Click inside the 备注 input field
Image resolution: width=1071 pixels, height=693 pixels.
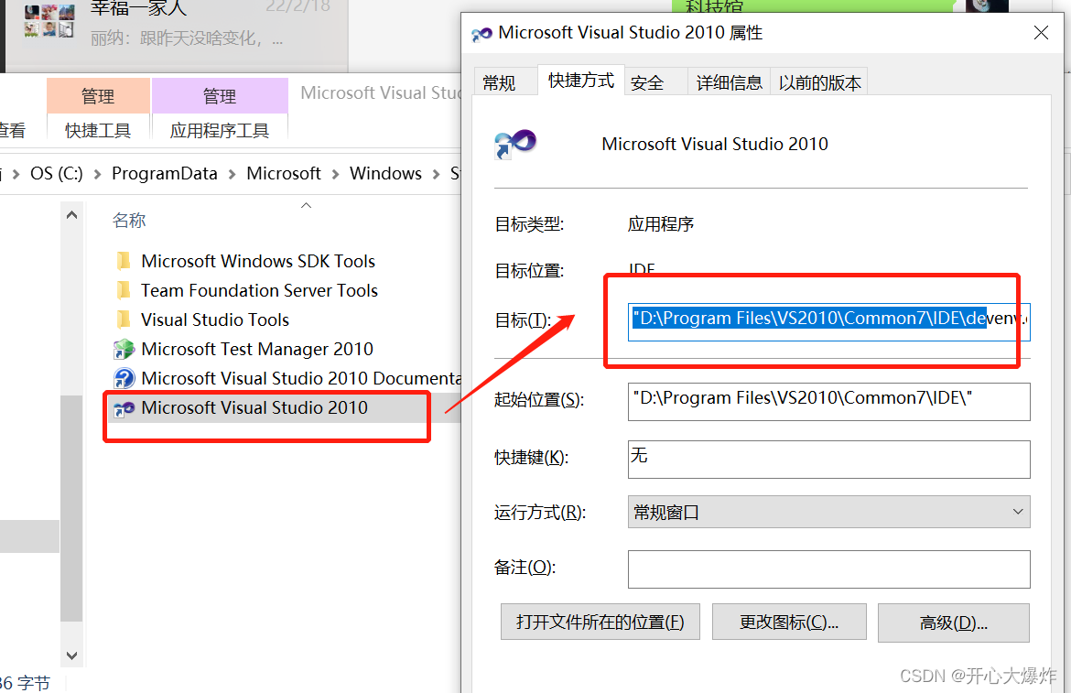[x=828, y=568]
